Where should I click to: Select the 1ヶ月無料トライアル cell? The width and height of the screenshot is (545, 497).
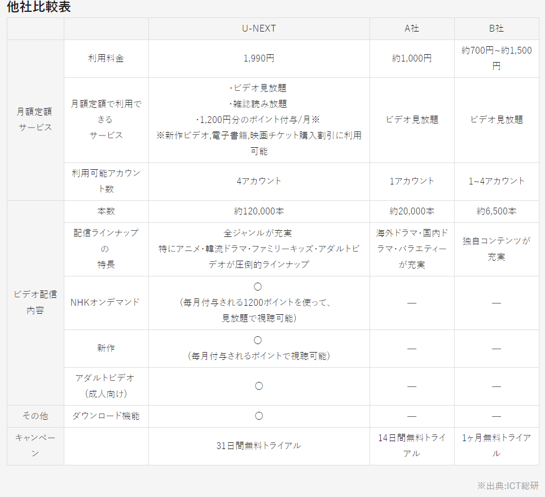tap(496, 446)
